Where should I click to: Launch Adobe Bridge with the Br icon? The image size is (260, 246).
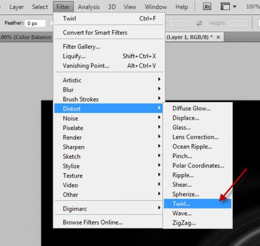207,7
